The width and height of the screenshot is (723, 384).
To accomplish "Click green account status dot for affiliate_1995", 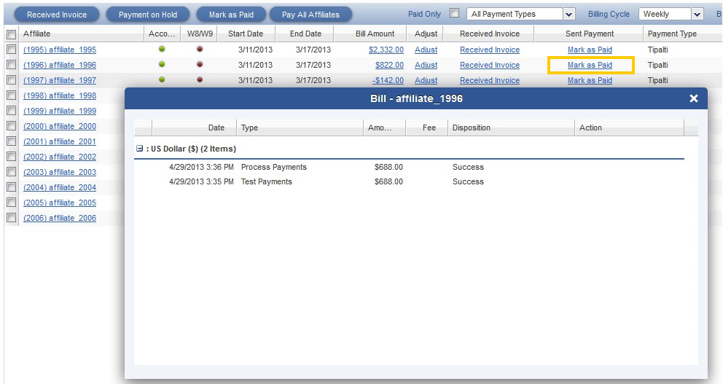I will (x=162, y=50).
